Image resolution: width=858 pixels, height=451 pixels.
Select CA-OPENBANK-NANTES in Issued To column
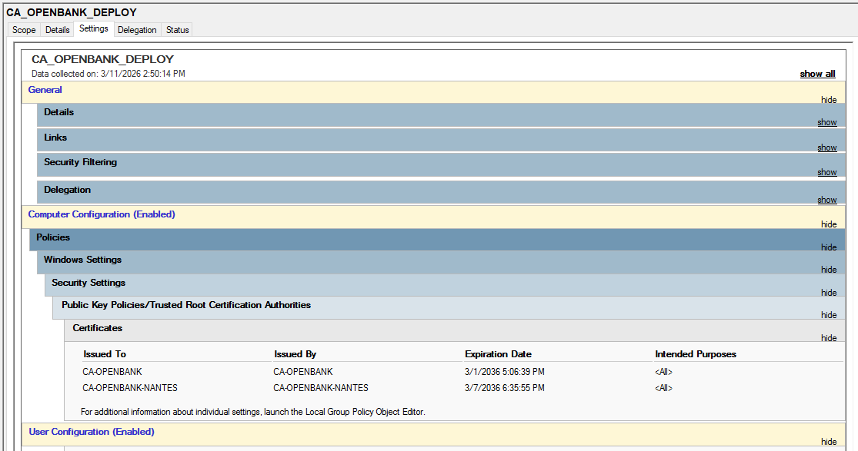pyautogui.click(x=130, y=388)
